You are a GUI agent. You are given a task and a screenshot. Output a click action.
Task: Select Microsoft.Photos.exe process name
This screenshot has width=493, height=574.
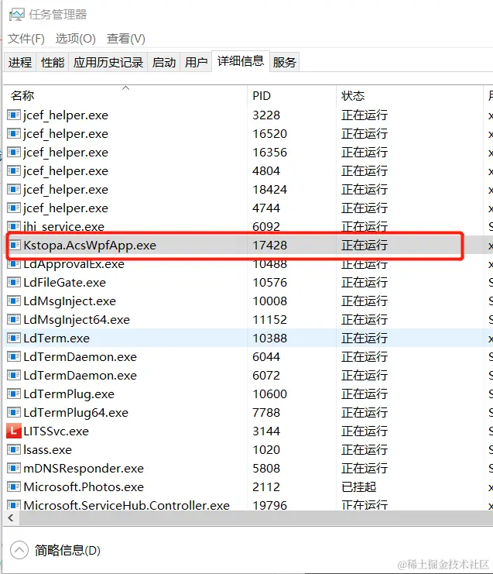[84, 487]
